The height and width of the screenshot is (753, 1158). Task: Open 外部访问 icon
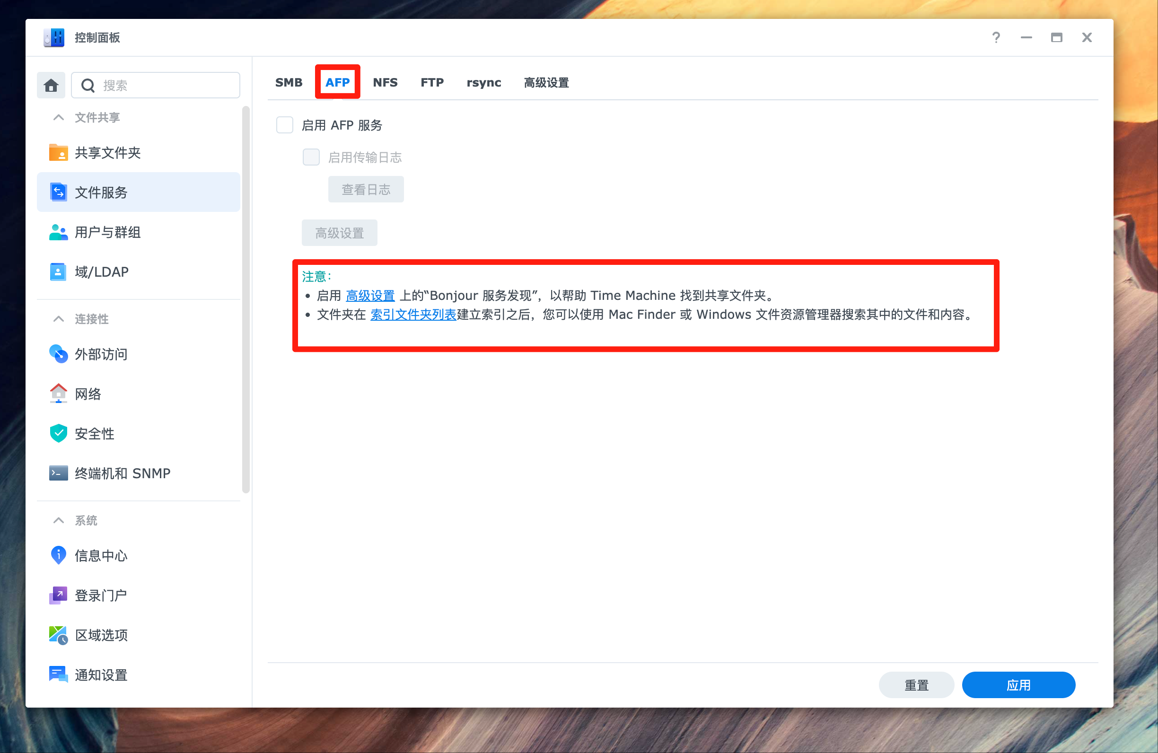[x=58, y=354]
